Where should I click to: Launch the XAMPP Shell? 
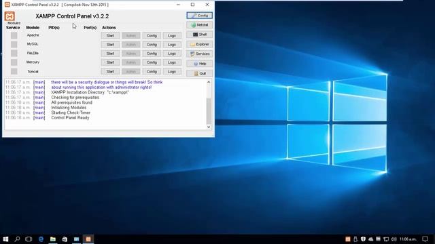[x=199, y=35]
